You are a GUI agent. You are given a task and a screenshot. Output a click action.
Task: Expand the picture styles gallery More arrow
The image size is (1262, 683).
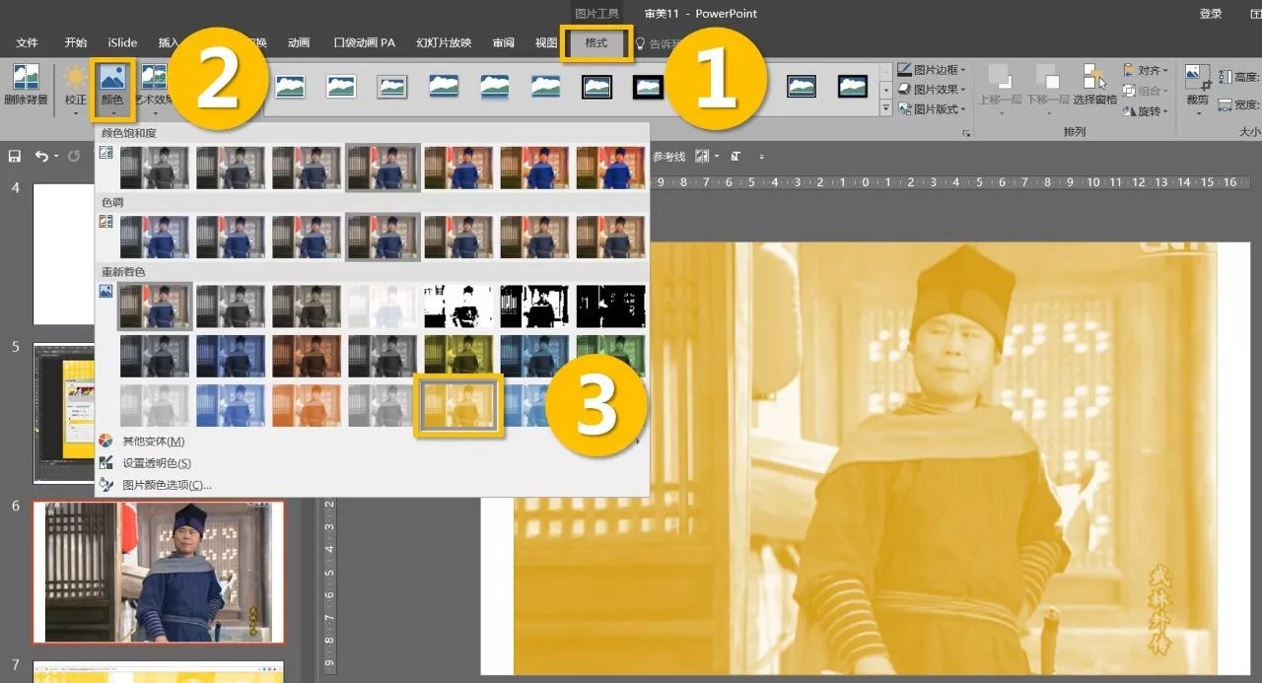885,108
